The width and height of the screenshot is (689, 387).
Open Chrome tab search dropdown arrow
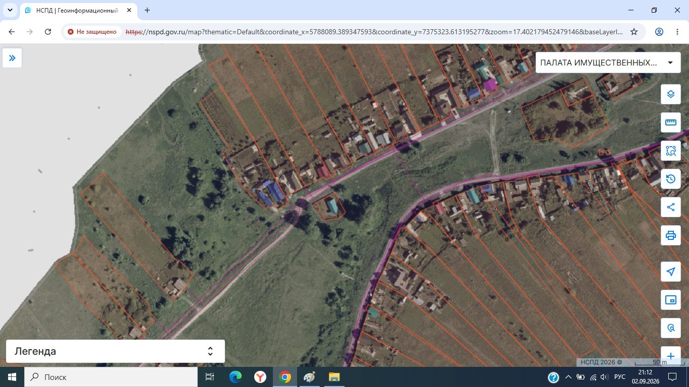pyautogui.click(x=10, y=10)
